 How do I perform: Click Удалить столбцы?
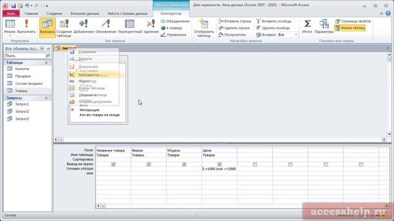point(273,28)
